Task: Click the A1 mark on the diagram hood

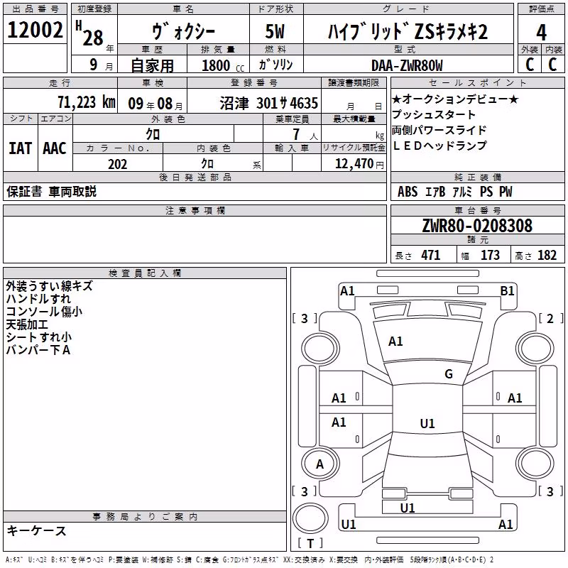Action: [x=395, y=342]
